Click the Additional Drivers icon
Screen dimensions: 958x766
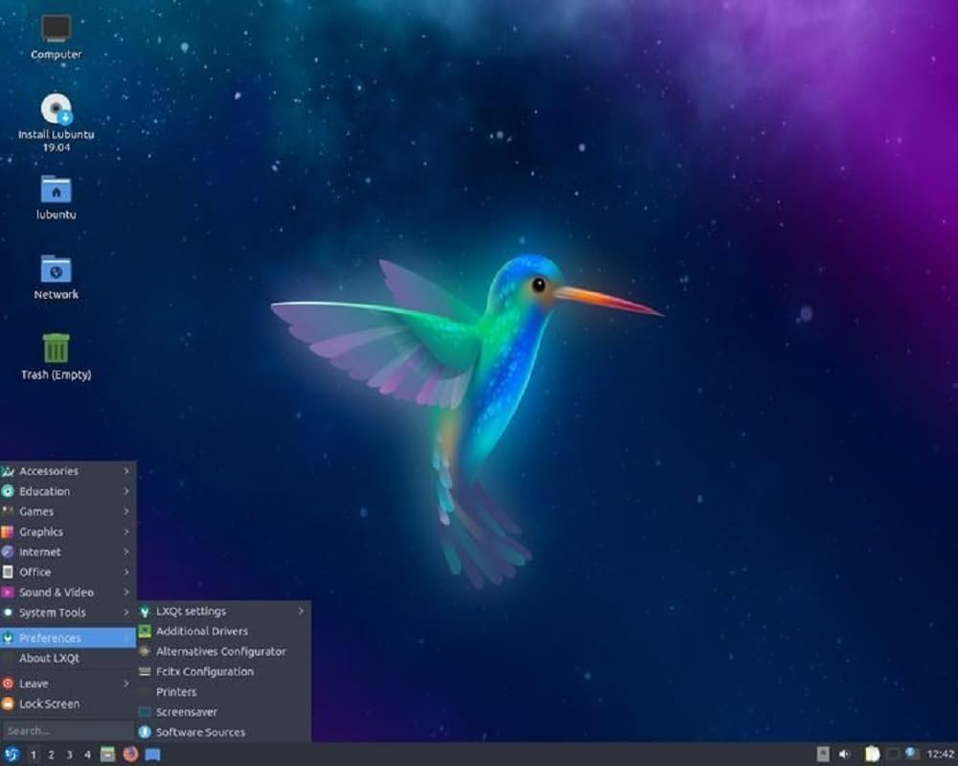146,632
